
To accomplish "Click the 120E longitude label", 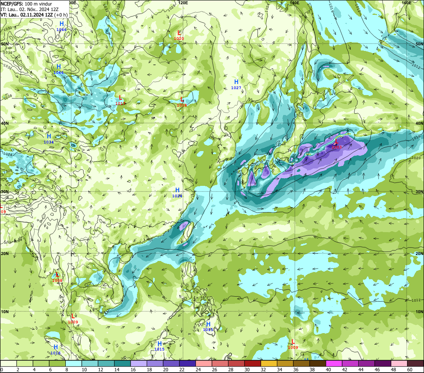I will pyautogui.click(x=183, y=3).
